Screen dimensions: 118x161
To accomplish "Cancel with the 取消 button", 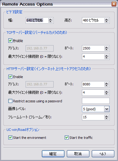I will [x=78, y=154].
